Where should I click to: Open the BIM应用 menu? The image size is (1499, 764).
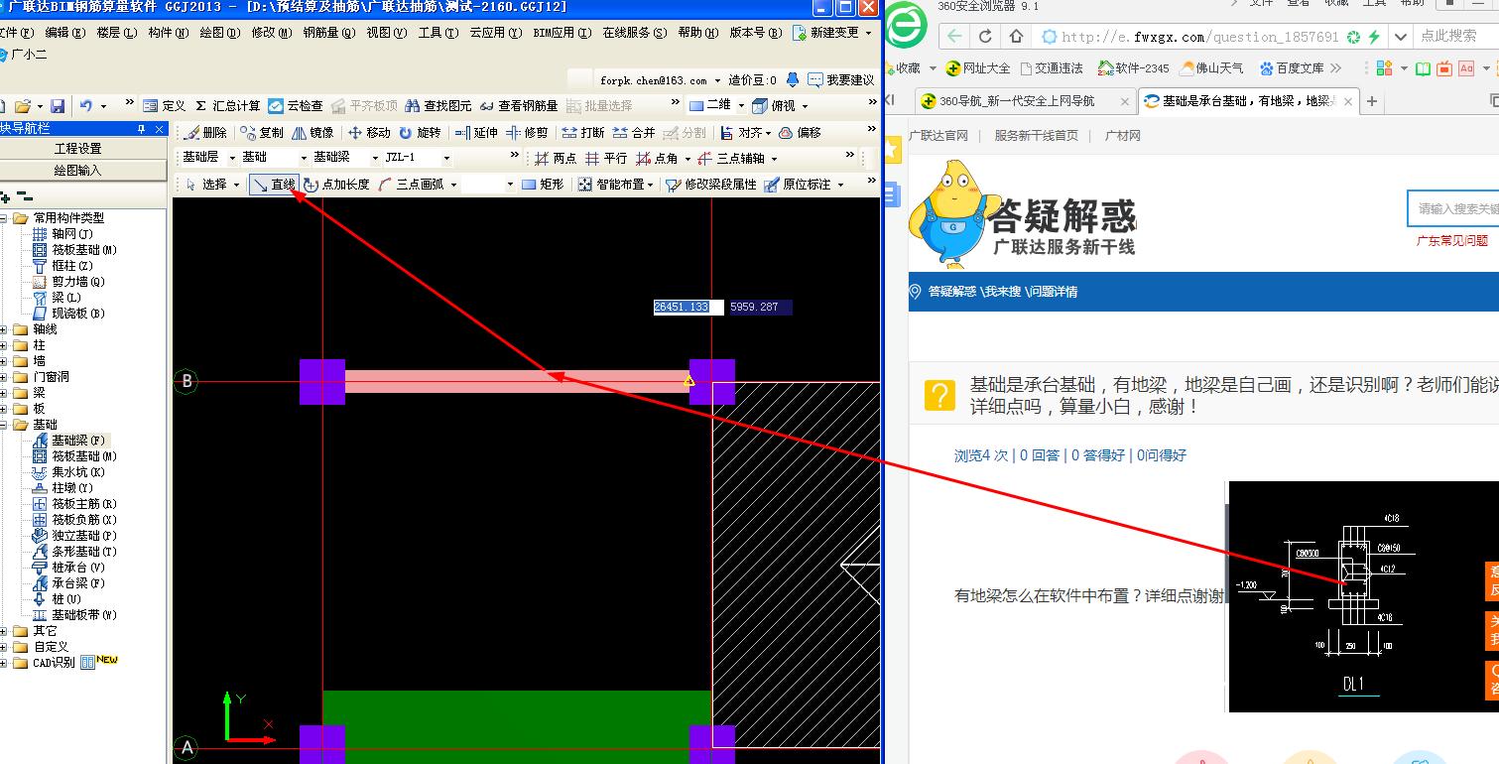click(x=562, y=33)
